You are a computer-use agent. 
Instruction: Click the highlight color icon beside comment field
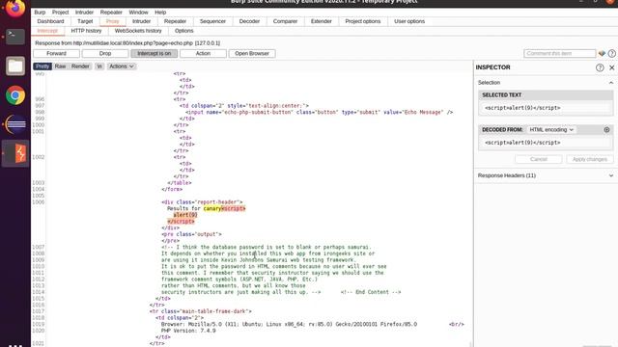(602, 54)
